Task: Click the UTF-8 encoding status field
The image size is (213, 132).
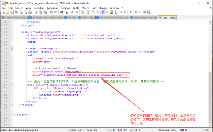Action: click(x=183, y=130)
